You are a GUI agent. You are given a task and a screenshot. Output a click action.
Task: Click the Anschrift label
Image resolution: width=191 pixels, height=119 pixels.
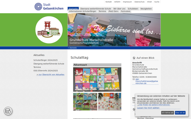point(137,63)
